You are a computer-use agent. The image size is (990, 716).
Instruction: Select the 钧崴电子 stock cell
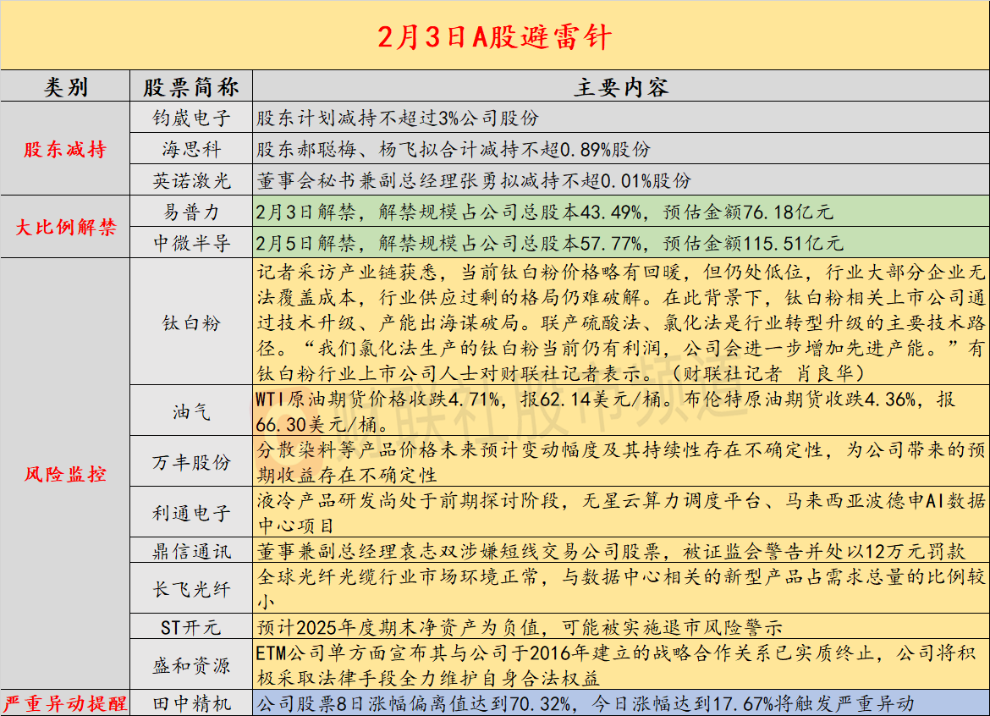pos(191,118)
